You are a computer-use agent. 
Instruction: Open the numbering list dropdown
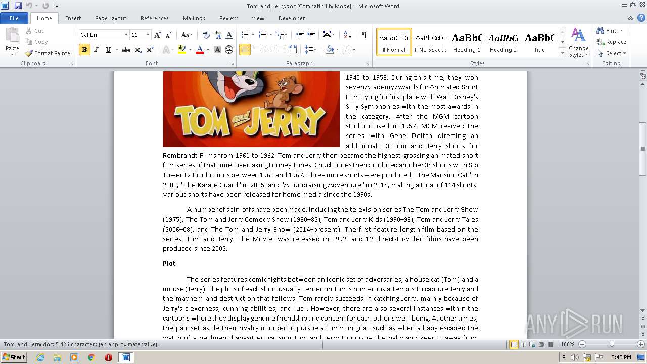(270, 35)
